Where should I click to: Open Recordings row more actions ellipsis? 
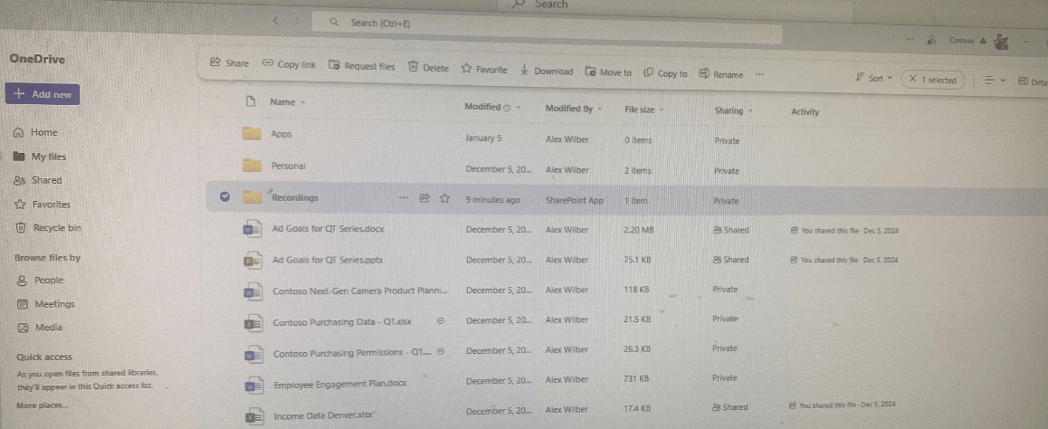[403, 198]
